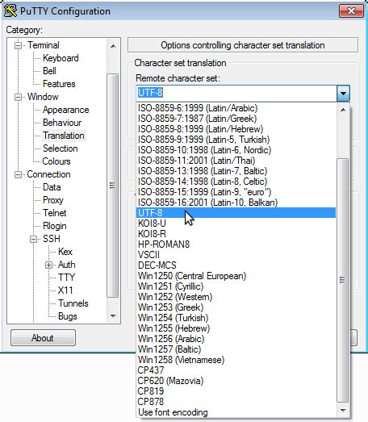This screenshot has width=368, height=422.
Task: Select KOI8-R in the charset list
Action: tap(236, 234)
